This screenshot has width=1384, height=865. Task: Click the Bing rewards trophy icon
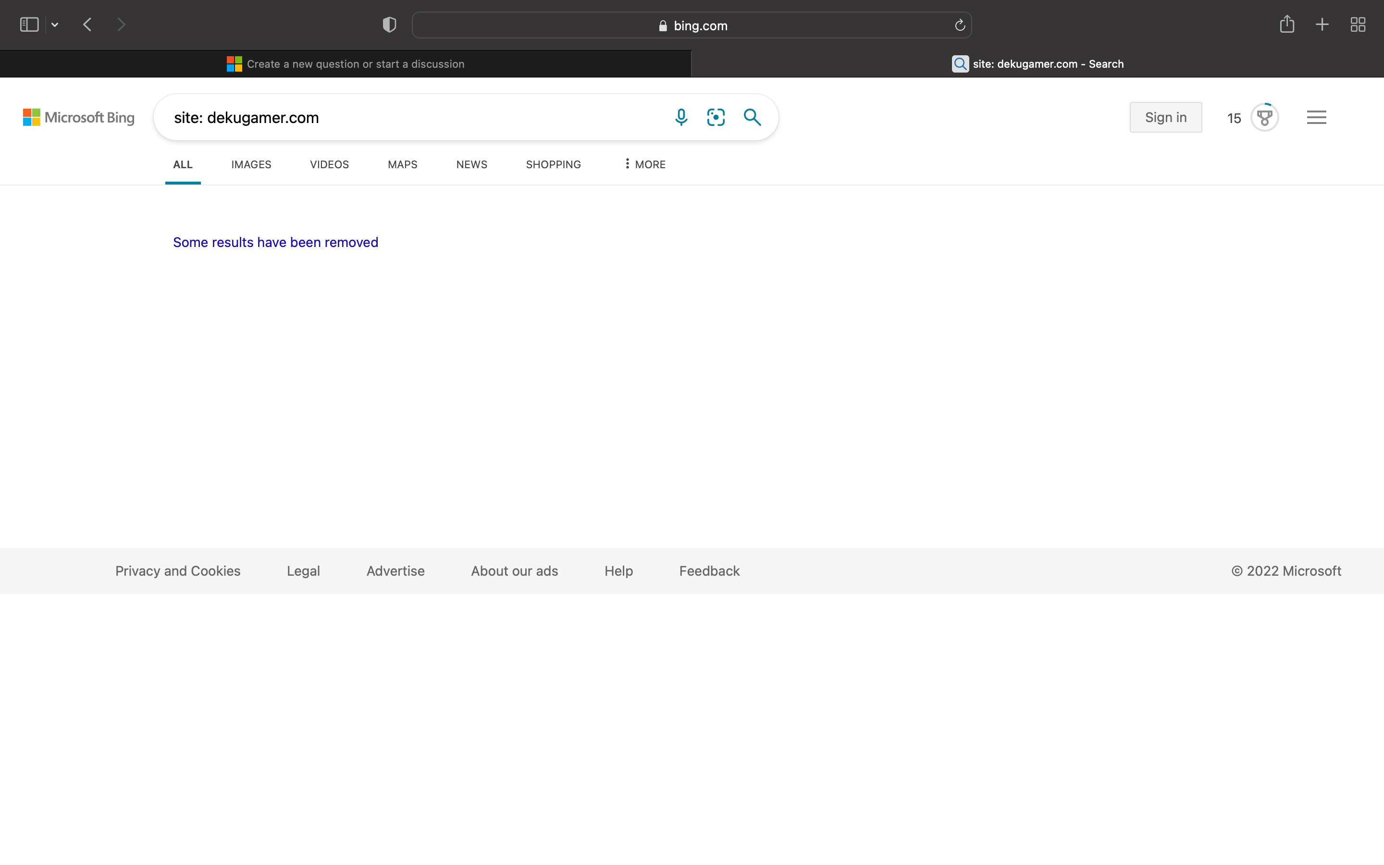pos(1264,118)
